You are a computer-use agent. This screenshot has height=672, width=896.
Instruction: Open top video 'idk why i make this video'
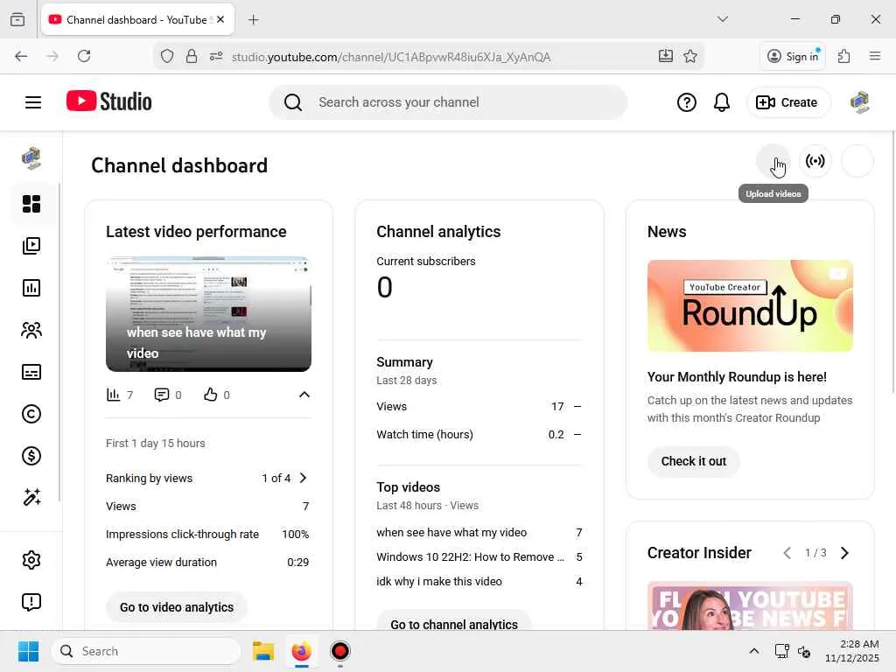coord(439,582)
